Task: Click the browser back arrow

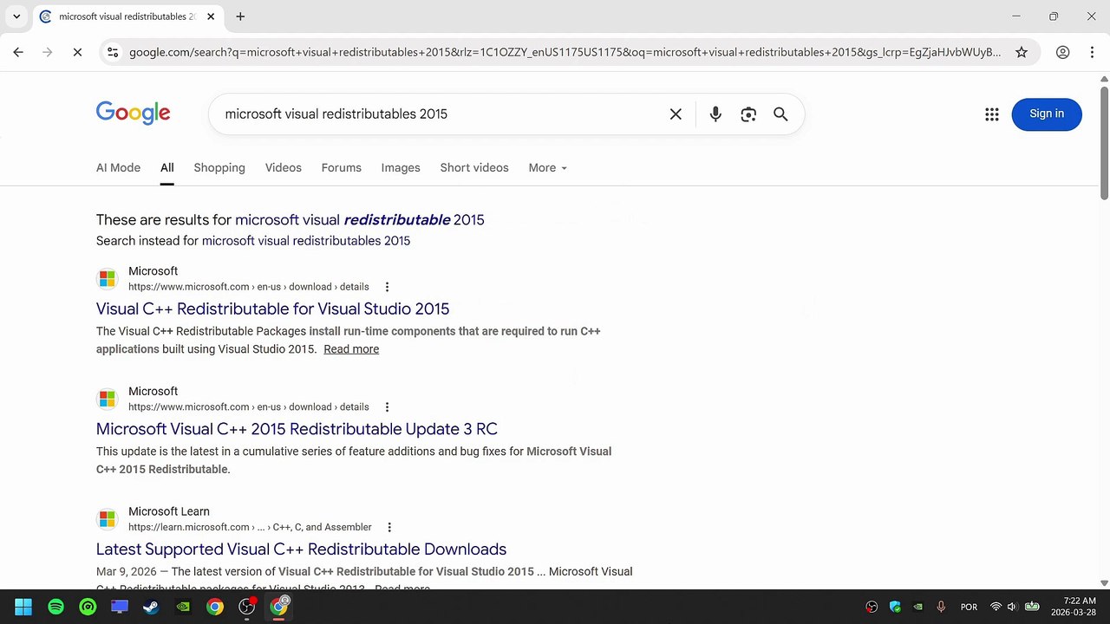Action: click(x=18, y=52)
